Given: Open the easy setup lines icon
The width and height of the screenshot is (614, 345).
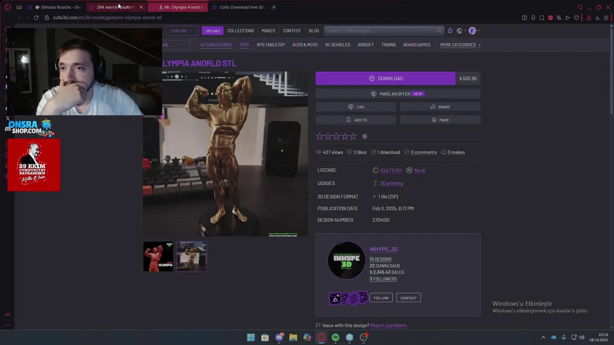Looking at the screenshot, I should (x=606, y=18).
